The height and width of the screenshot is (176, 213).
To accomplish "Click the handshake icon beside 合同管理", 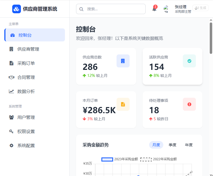I will click(x=11, y=77).
